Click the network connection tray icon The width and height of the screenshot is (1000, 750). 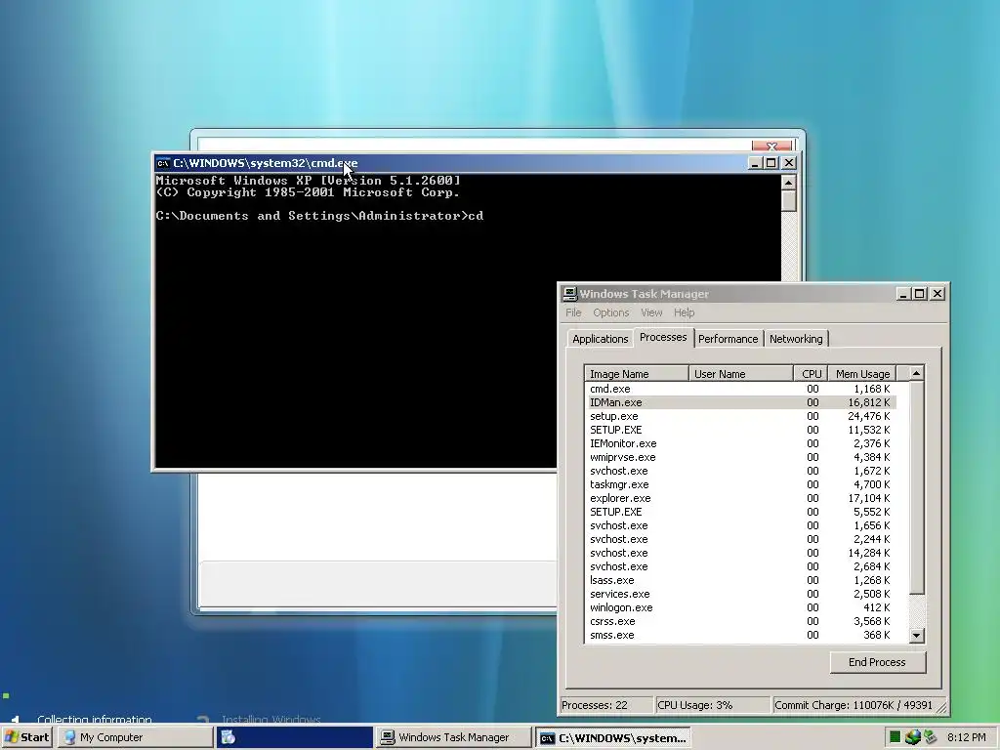pos(931,737)
